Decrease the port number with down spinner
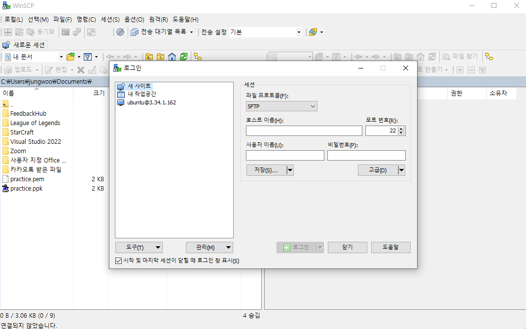 [401, 132]
